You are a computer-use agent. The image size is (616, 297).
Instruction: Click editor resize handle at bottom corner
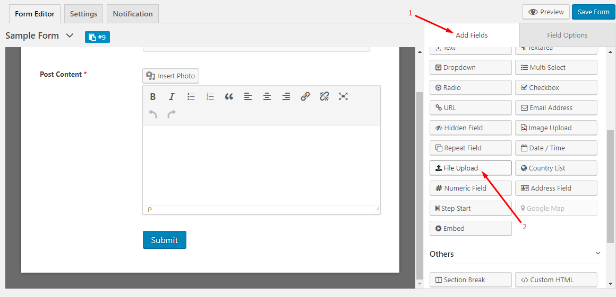point(377,210)
